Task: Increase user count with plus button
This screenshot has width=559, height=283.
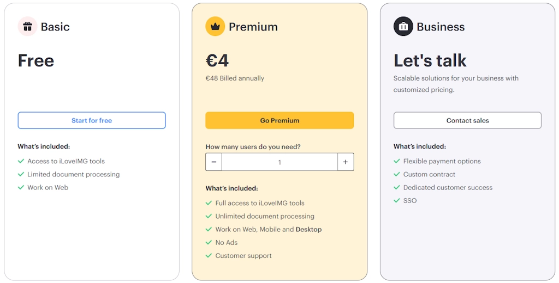Action: point(346,162)
